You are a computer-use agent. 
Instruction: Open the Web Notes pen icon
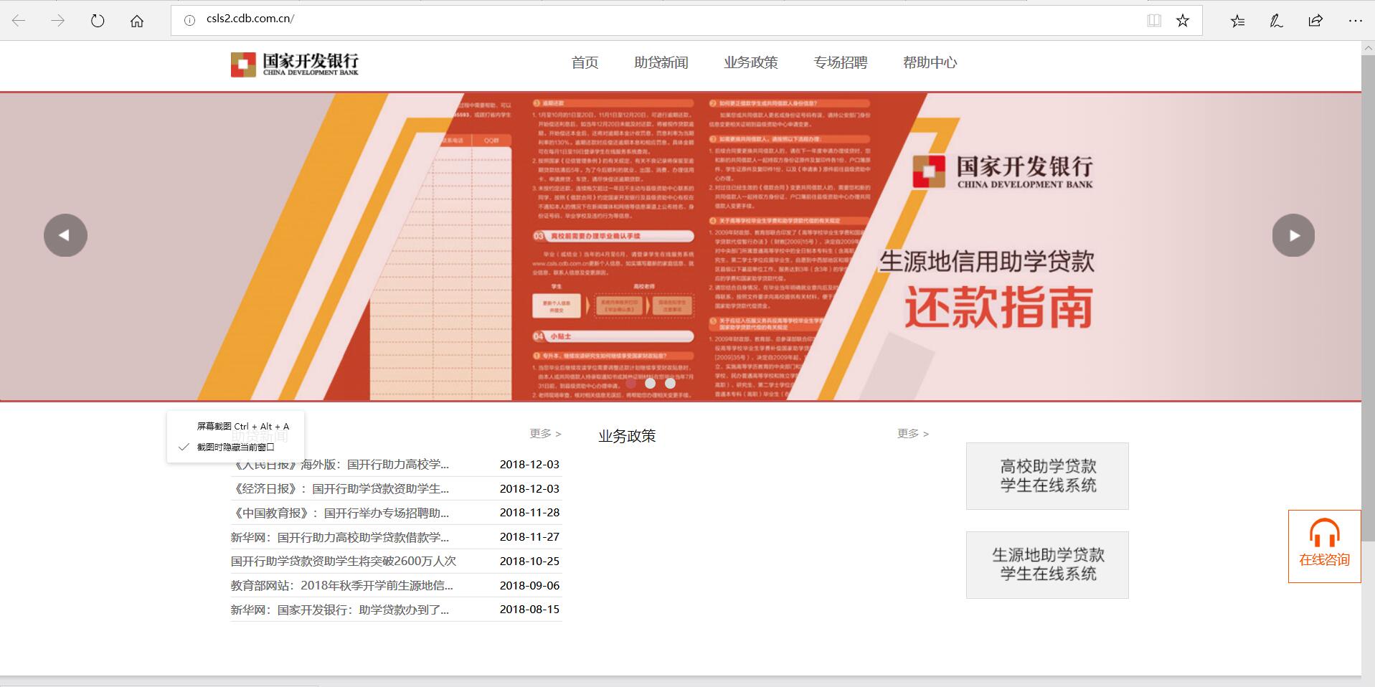pos(1276,20)
